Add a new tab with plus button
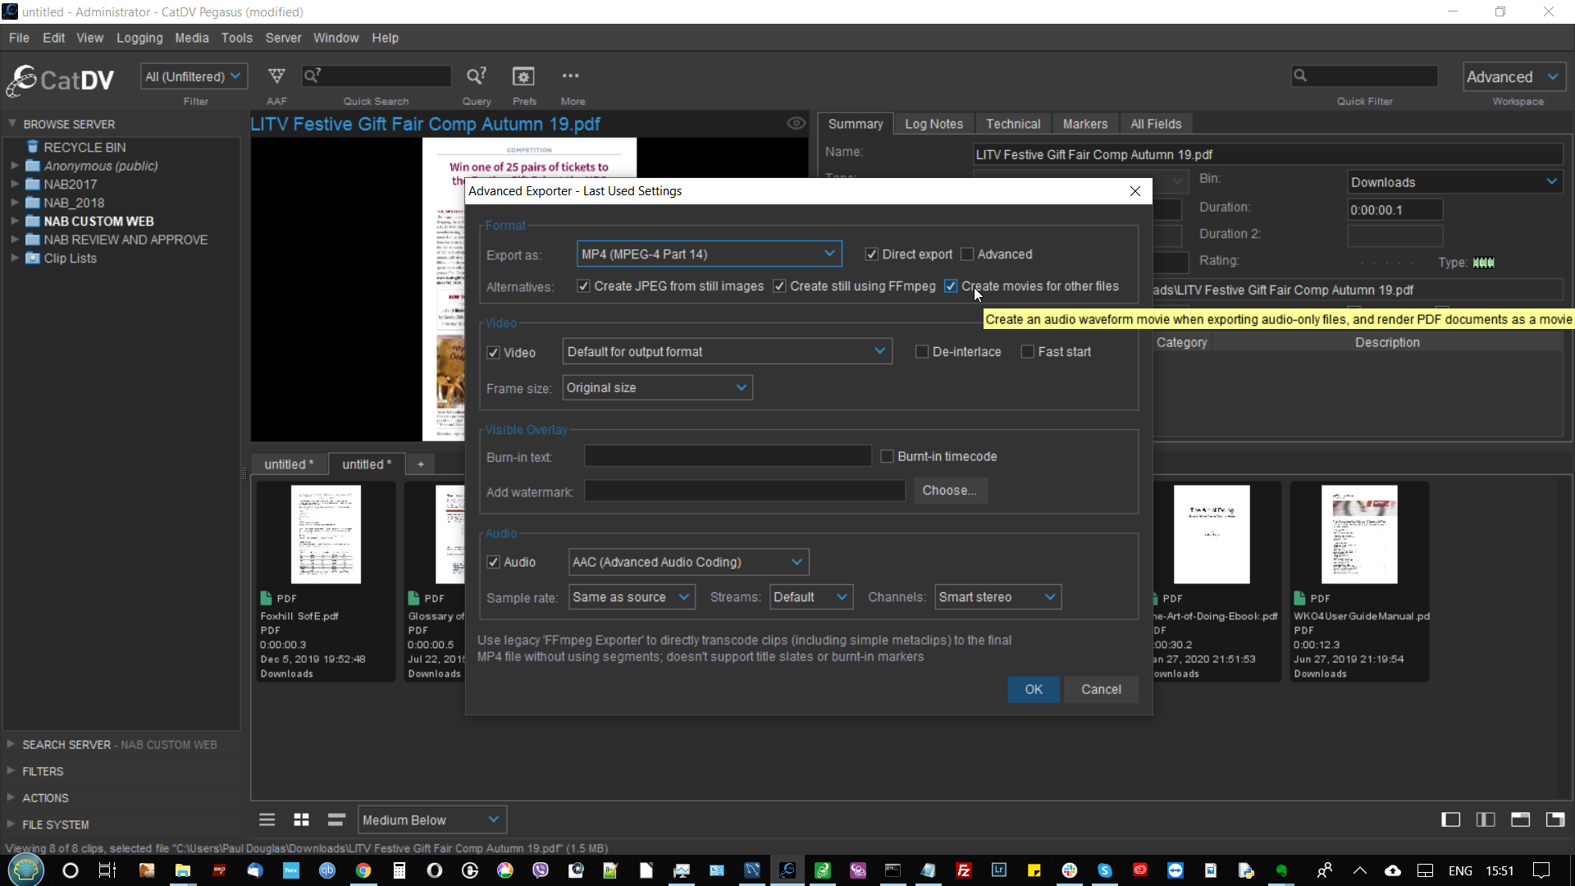This screenshot has height=886, width=1575. click(421, 464)
